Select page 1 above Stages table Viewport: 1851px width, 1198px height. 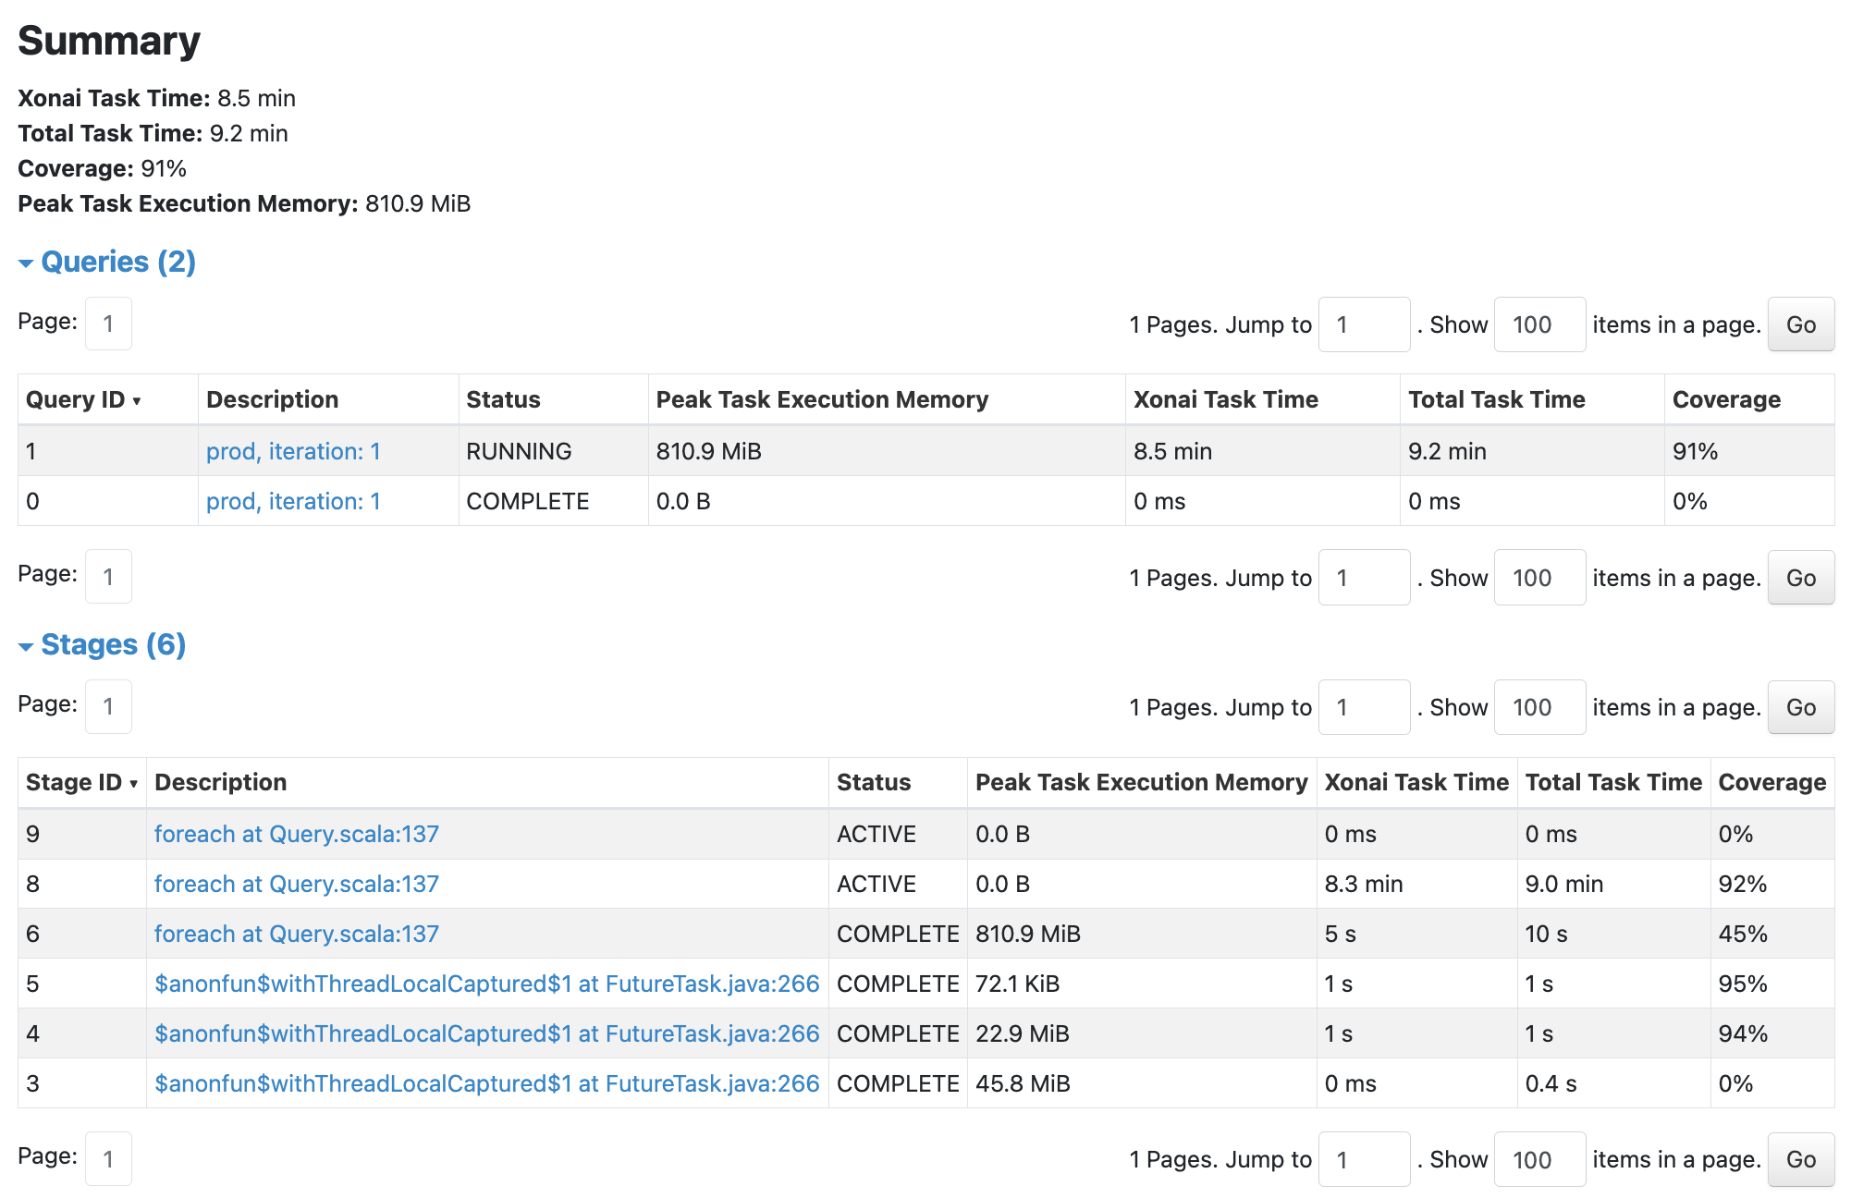(108, 706)
